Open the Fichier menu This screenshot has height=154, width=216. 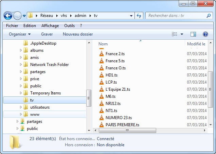point(12,26)
